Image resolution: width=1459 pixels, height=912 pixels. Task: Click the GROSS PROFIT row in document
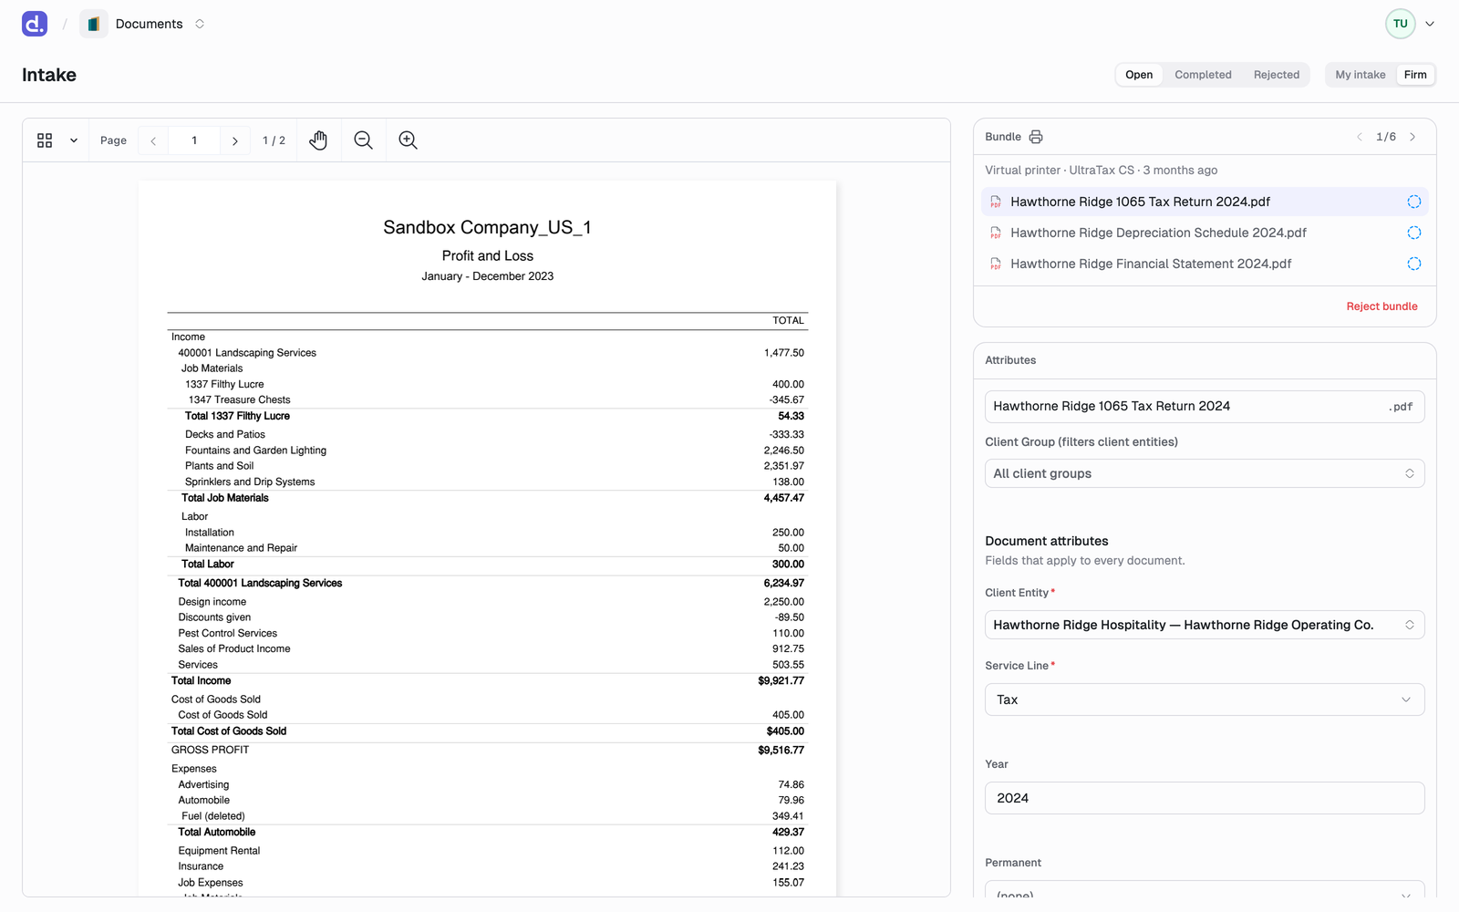pos(488,751)
